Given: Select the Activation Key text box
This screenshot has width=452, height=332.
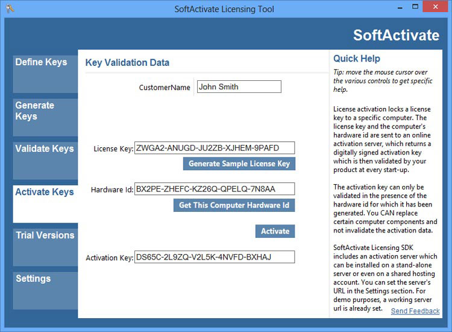Looking at the screenshot, I should [215, 257].
